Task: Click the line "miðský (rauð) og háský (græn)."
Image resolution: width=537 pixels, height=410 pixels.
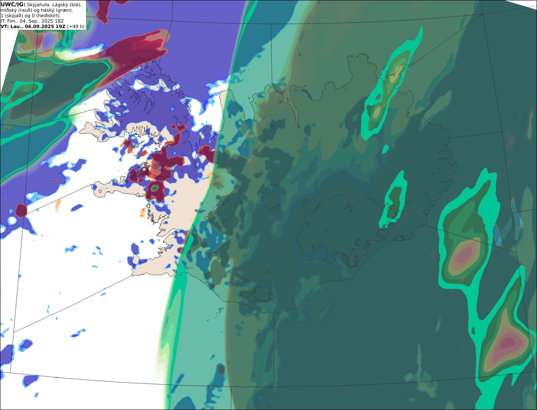Action: (x=36, y=10)
